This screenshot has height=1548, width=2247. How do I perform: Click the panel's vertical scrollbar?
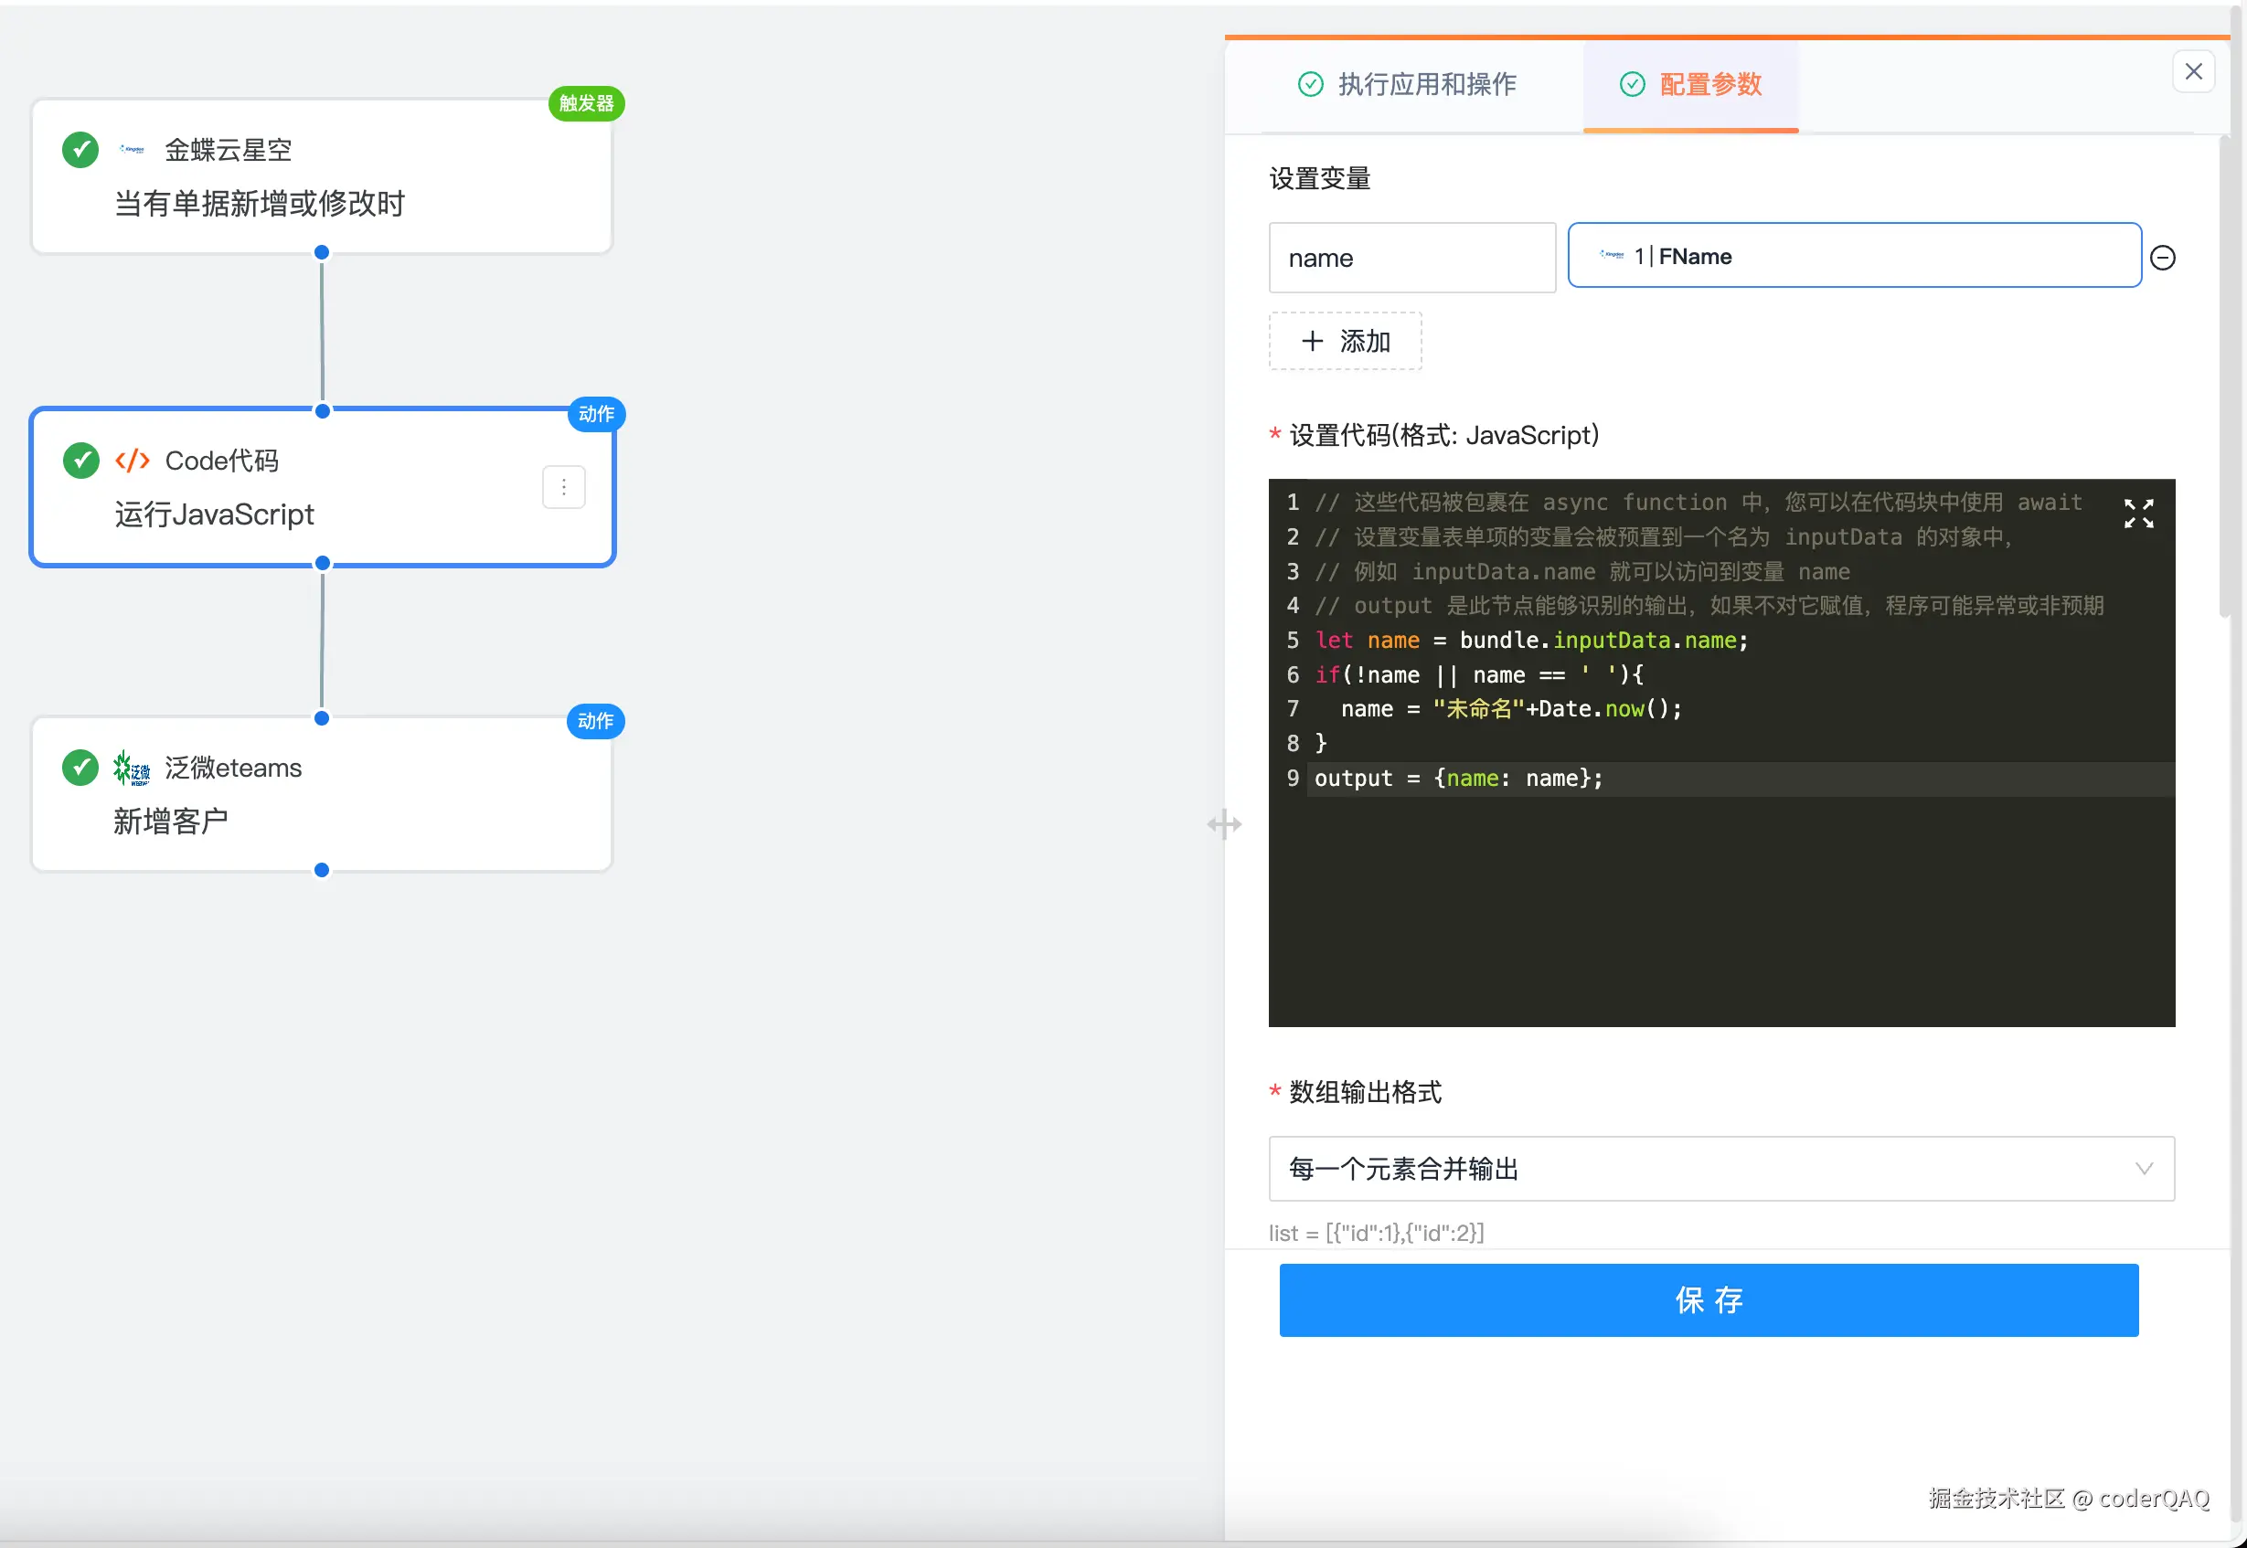tap(2225, 378)
